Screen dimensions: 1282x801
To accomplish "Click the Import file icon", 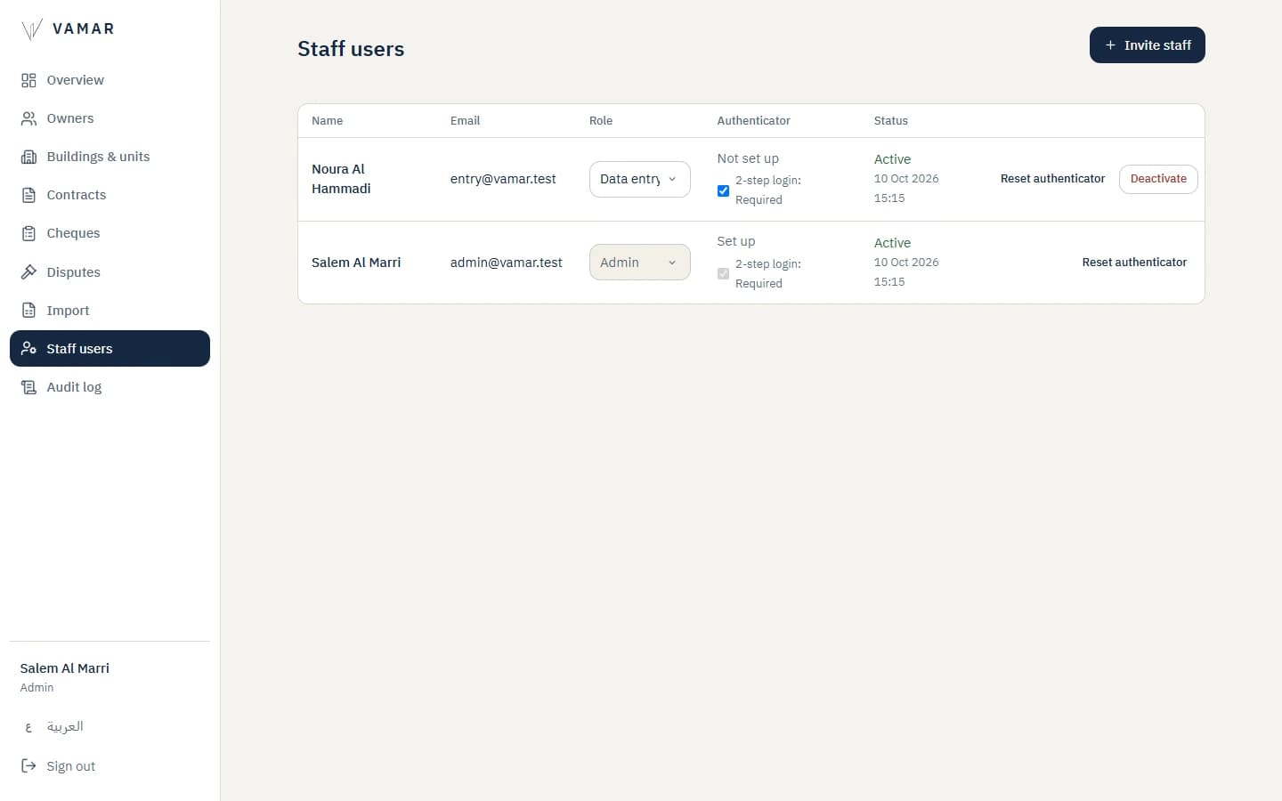I will pos(28,311).
